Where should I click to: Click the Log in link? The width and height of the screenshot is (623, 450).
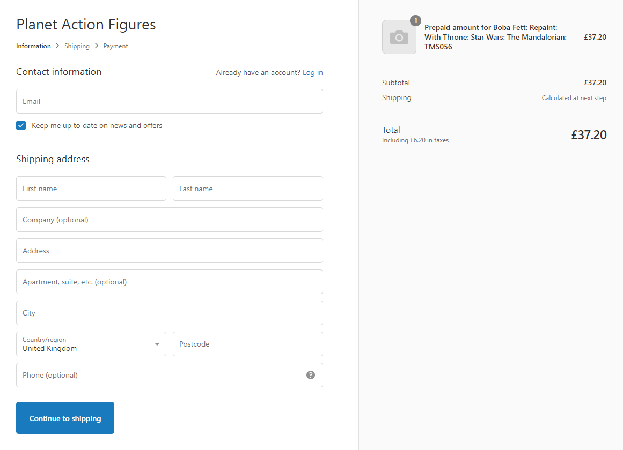313,72
